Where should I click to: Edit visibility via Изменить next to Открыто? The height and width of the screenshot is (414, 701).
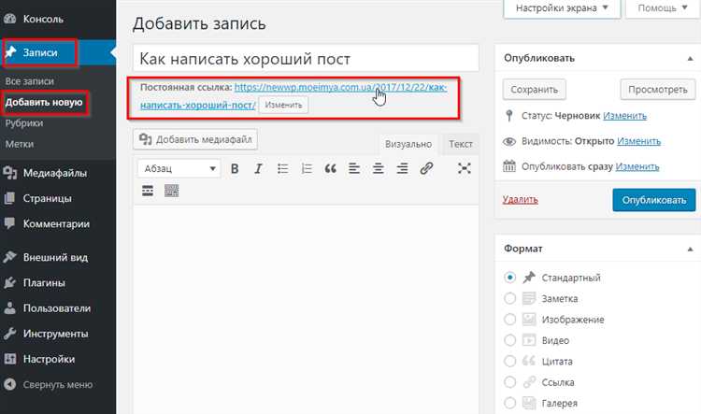[638, 141]
